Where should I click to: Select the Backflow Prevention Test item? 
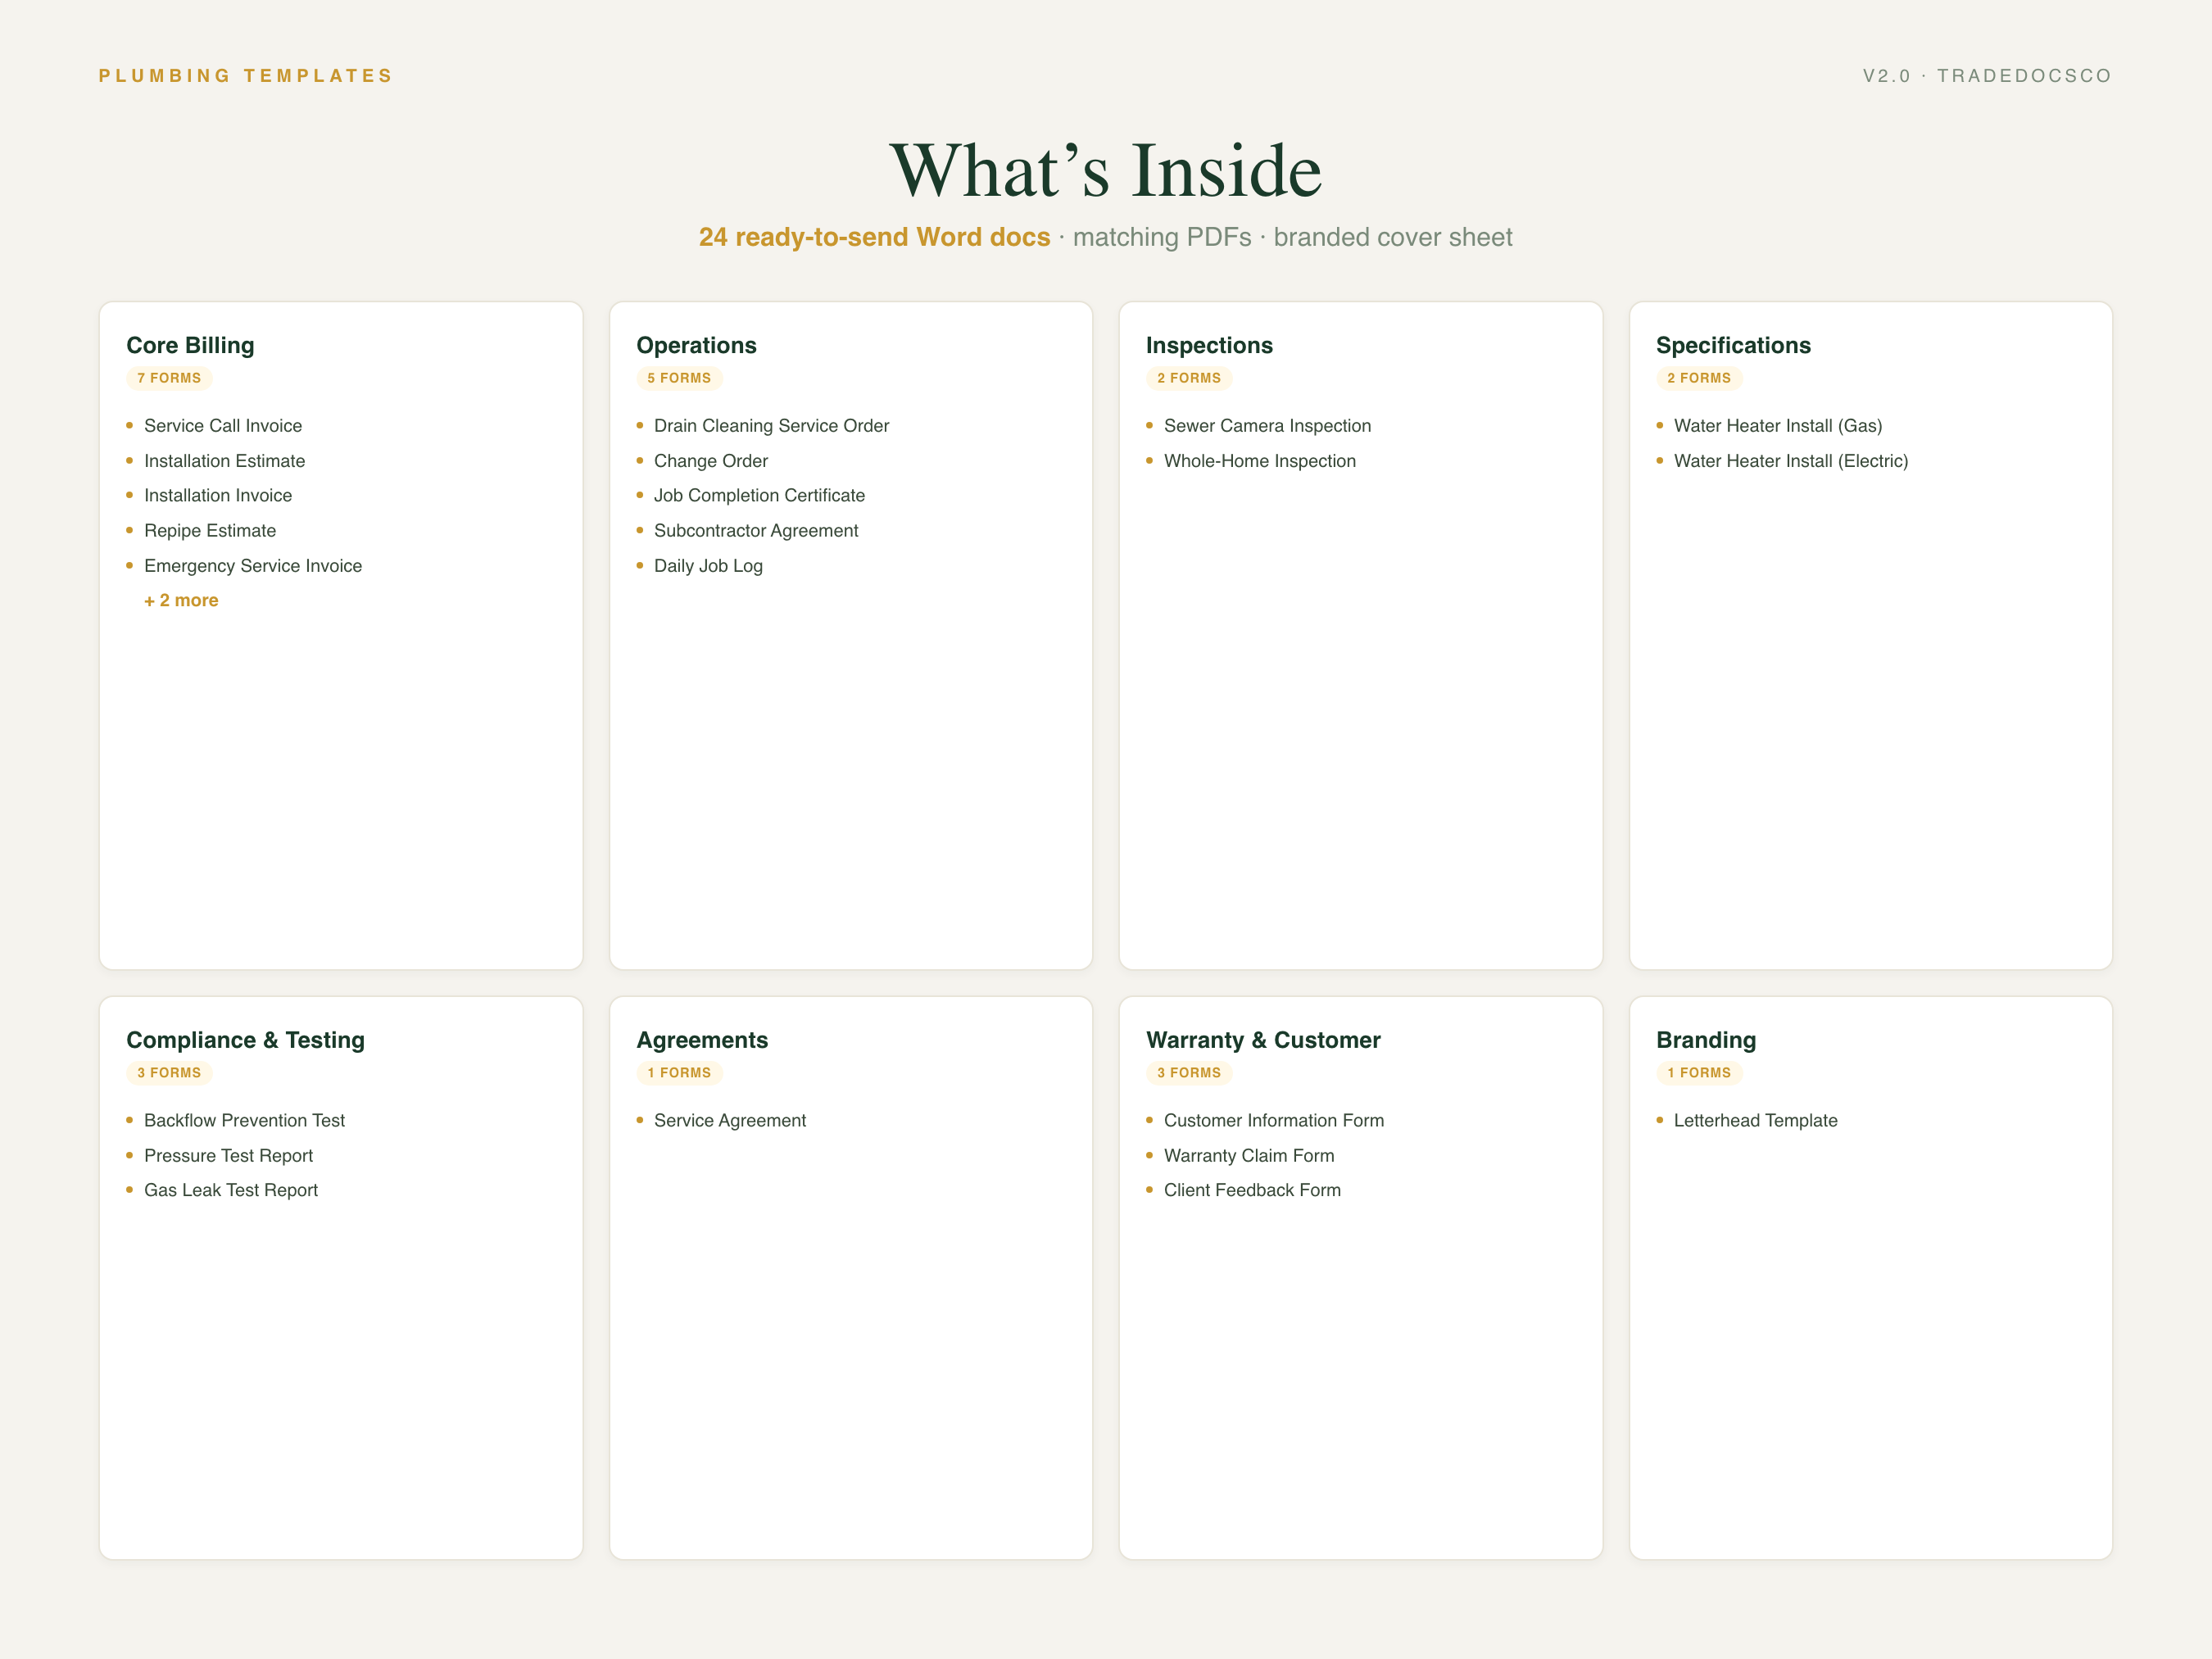(244, 1120)
